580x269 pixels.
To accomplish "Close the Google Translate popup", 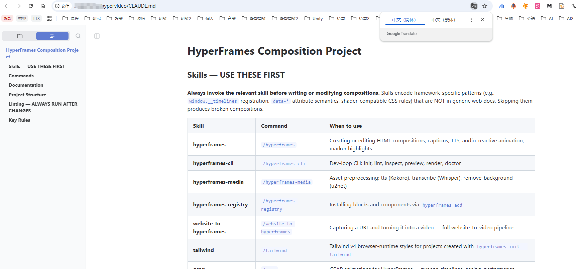I will tap(482, 20).
